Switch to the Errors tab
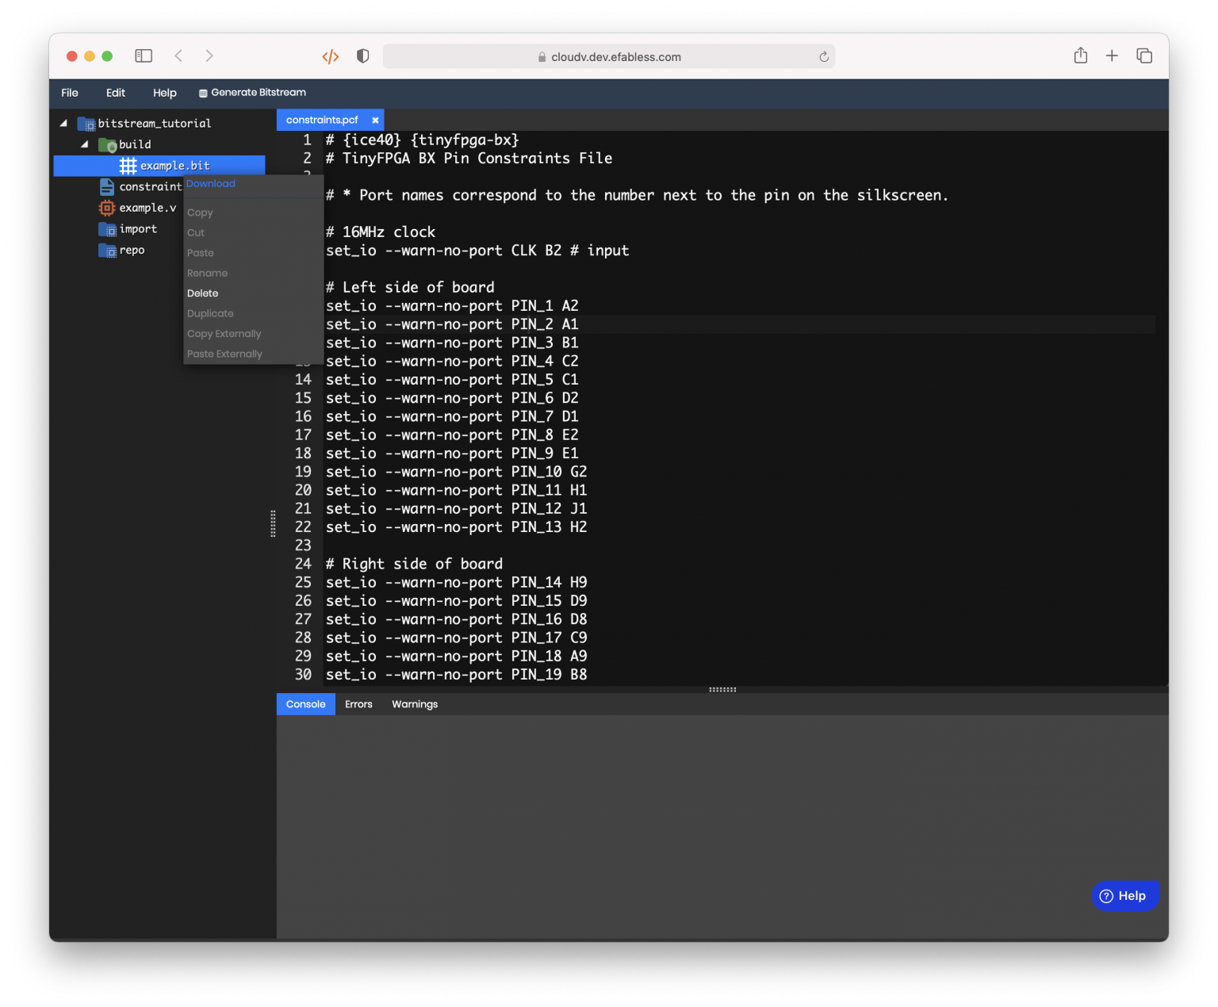 click(358, 704)
